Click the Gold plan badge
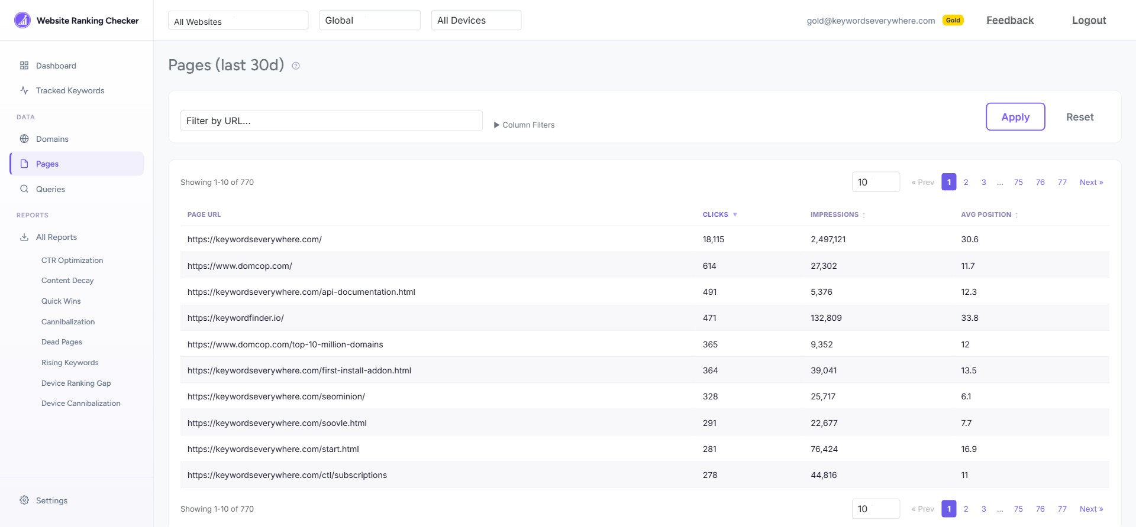 click(x=953, y=20)
